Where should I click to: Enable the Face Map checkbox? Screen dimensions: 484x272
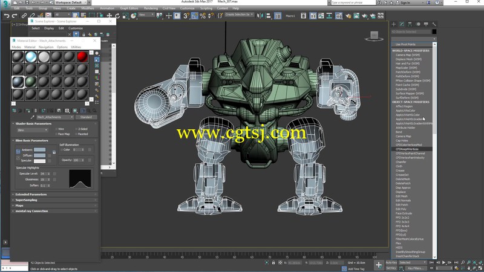pos(56,134)
